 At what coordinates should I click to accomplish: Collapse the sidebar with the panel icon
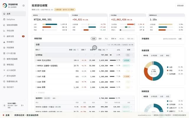[24, 6]
